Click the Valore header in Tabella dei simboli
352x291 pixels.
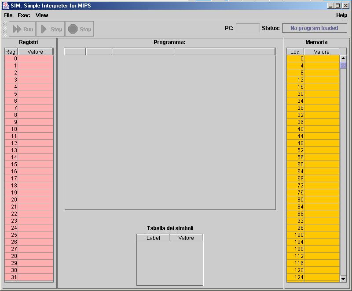[186, 238]
